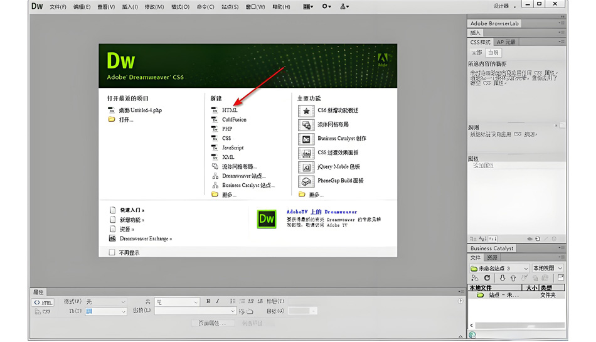596x342 pixels.
Task: Open the CS6 new features overview star icon
Action: coord(306,111)
